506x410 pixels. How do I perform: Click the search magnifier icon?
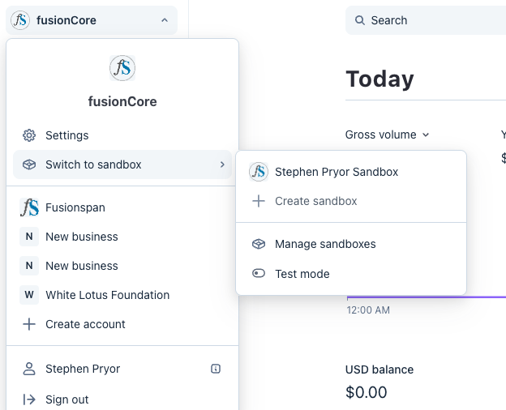click(360, 20)
